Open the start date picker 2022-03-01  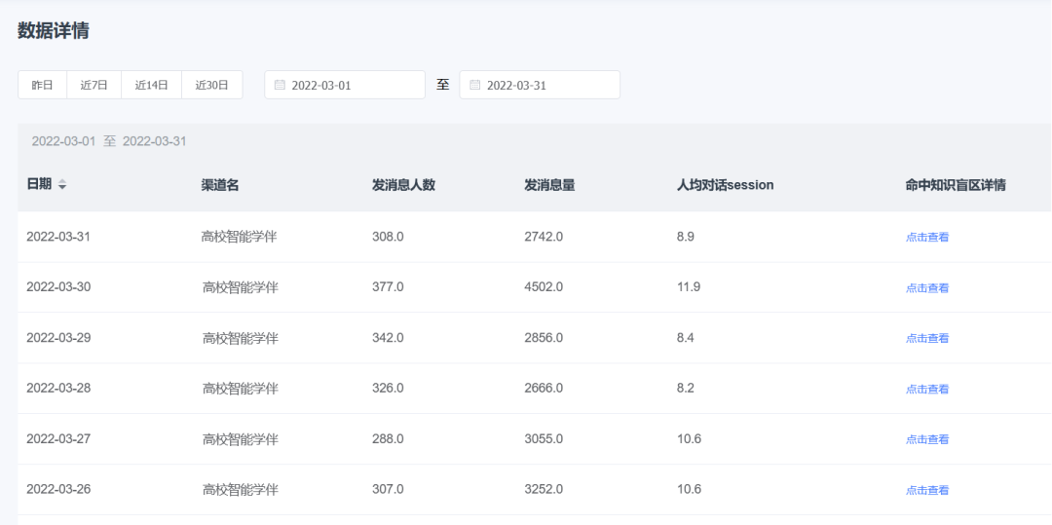pos(345,85)
